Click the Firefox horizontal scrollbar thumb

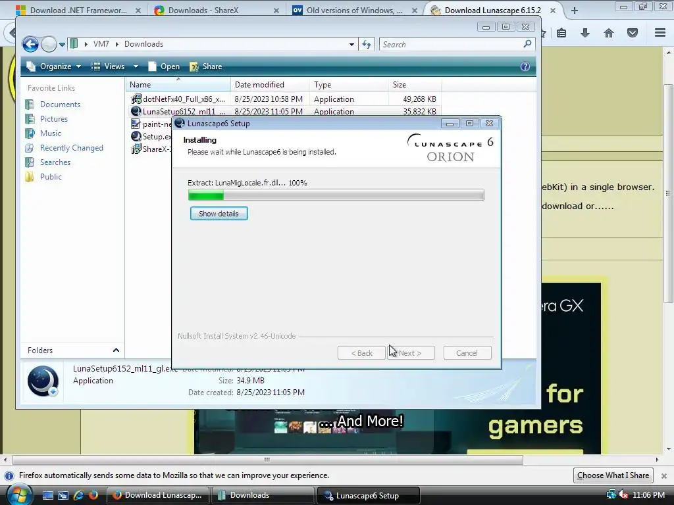[267, 460]
